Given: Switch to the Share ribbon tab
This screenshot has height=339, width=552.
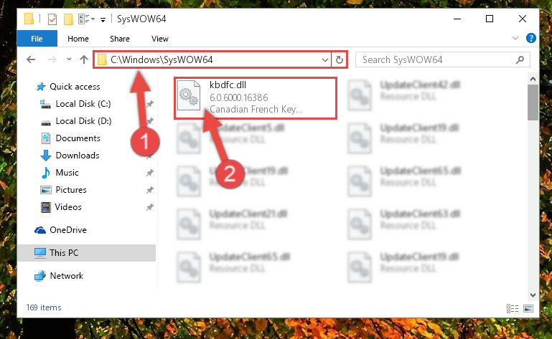Looking at the screenshot, I should tap(120, 39).
